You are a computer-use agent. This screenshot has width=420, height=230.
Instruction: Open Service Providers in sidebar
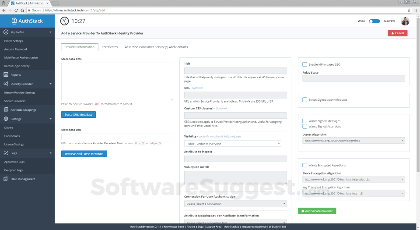[15, 101]
